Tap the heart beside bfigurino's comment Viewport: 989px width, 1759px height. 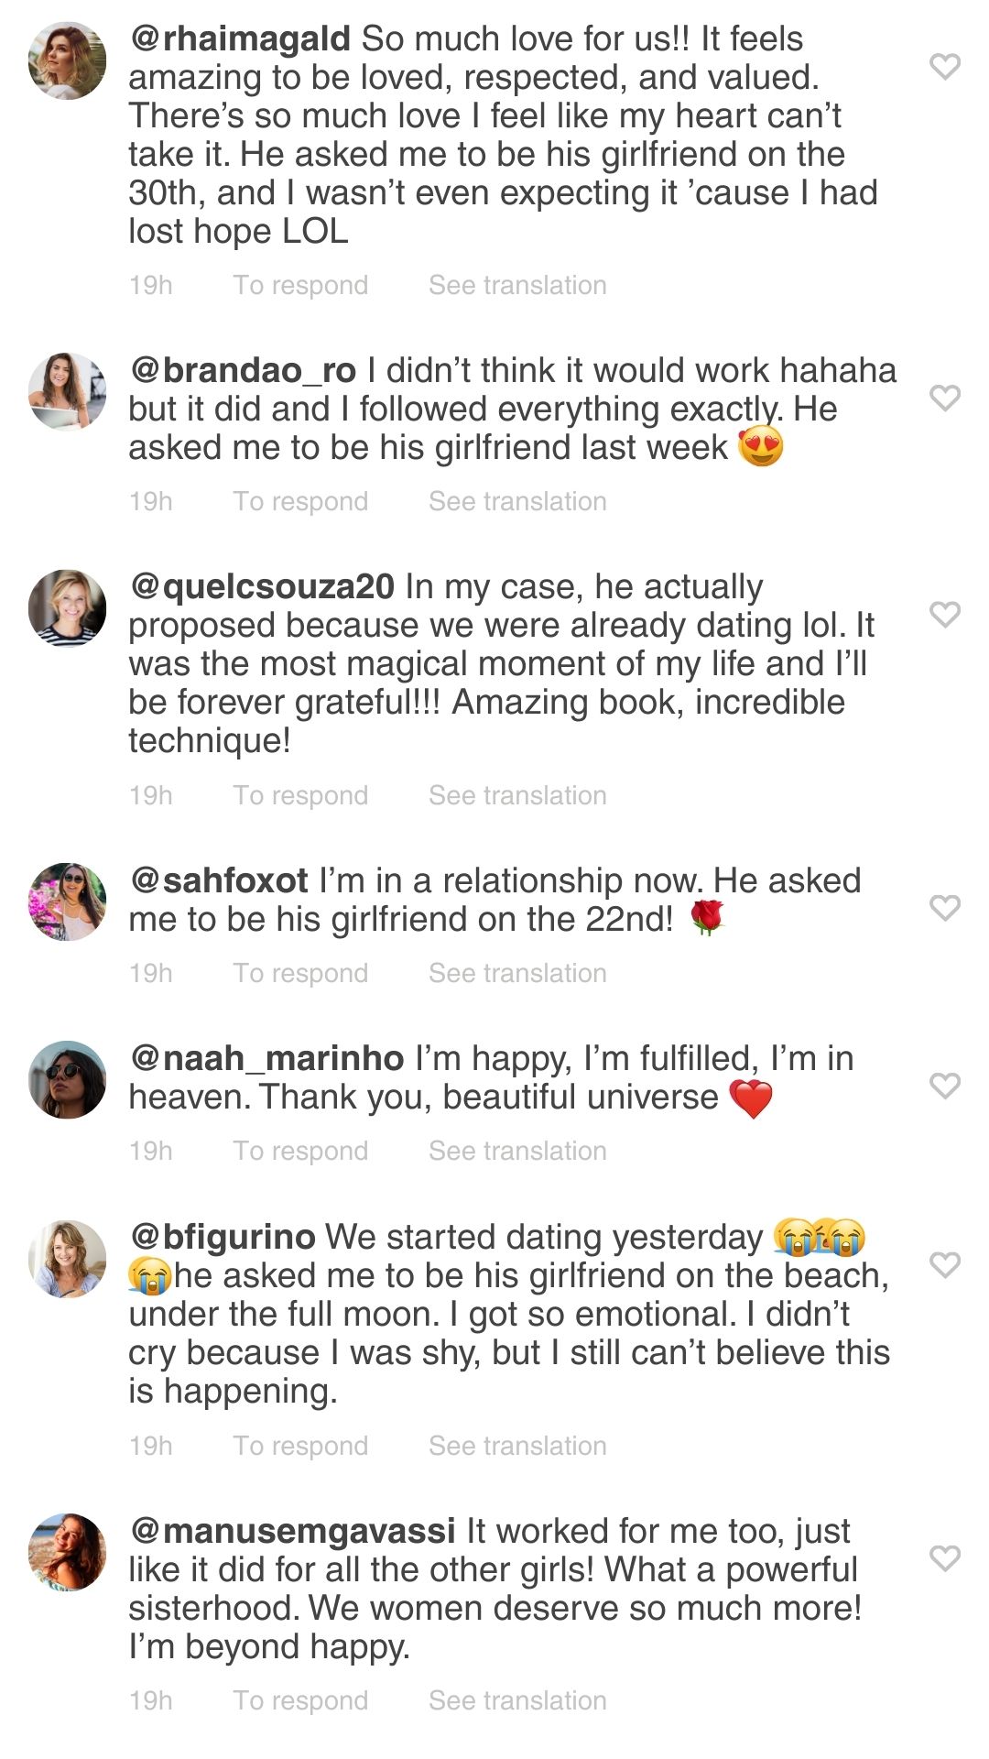click(x=944, y=1265)
